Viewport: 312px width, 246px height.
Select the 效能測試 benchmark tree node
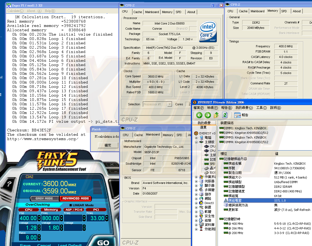207,229
